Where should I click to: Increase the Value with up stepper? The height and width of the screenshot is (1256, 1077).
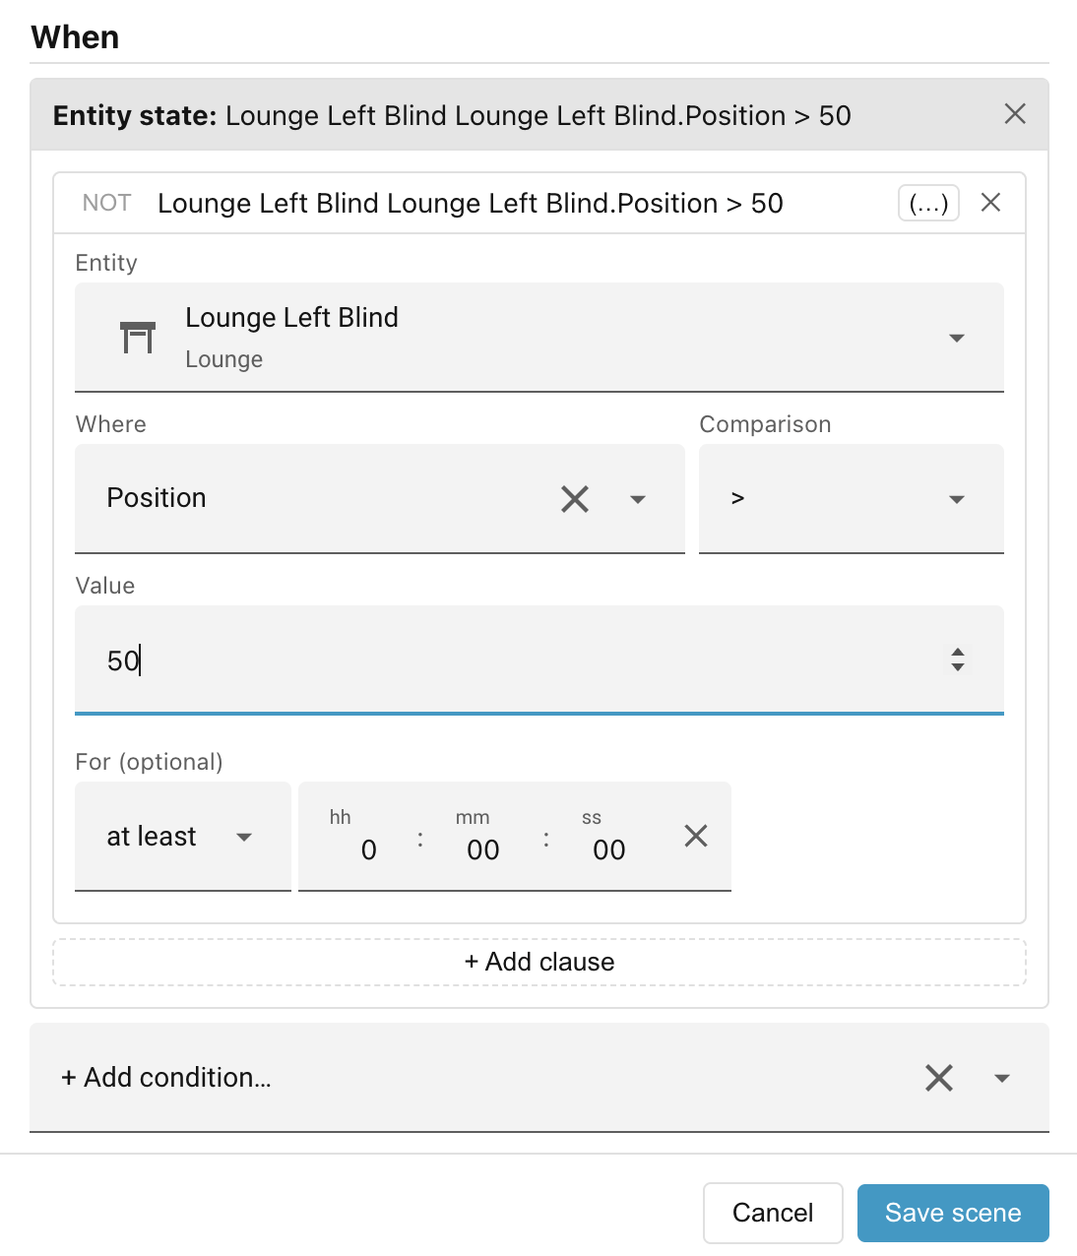tap(958, 651)
